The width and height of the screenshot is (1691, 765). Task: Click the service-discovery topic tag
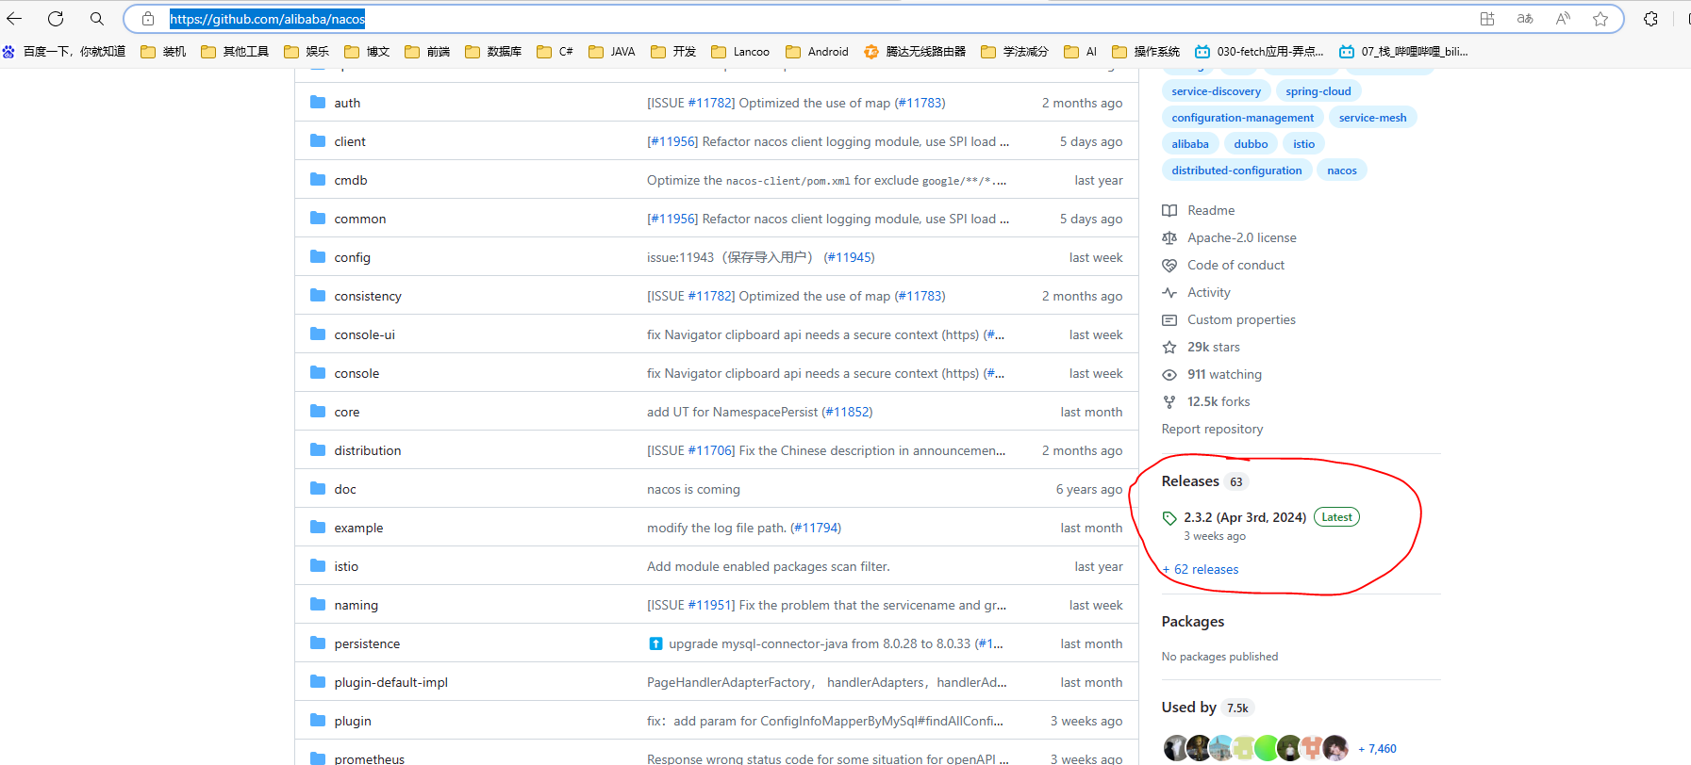point(1216,91)
